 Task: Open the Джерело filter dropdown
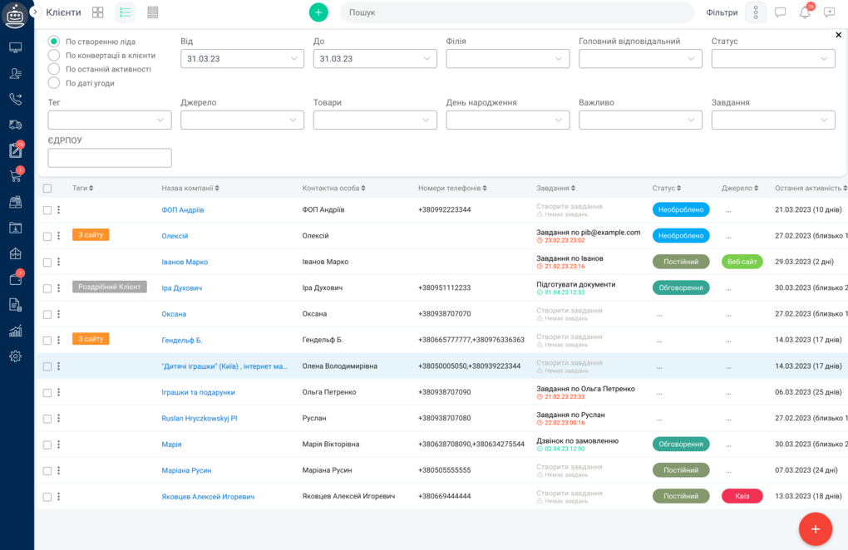(x=242, y=120)
